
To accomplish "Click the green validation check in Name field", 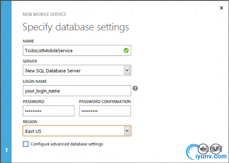I will 126,51.
